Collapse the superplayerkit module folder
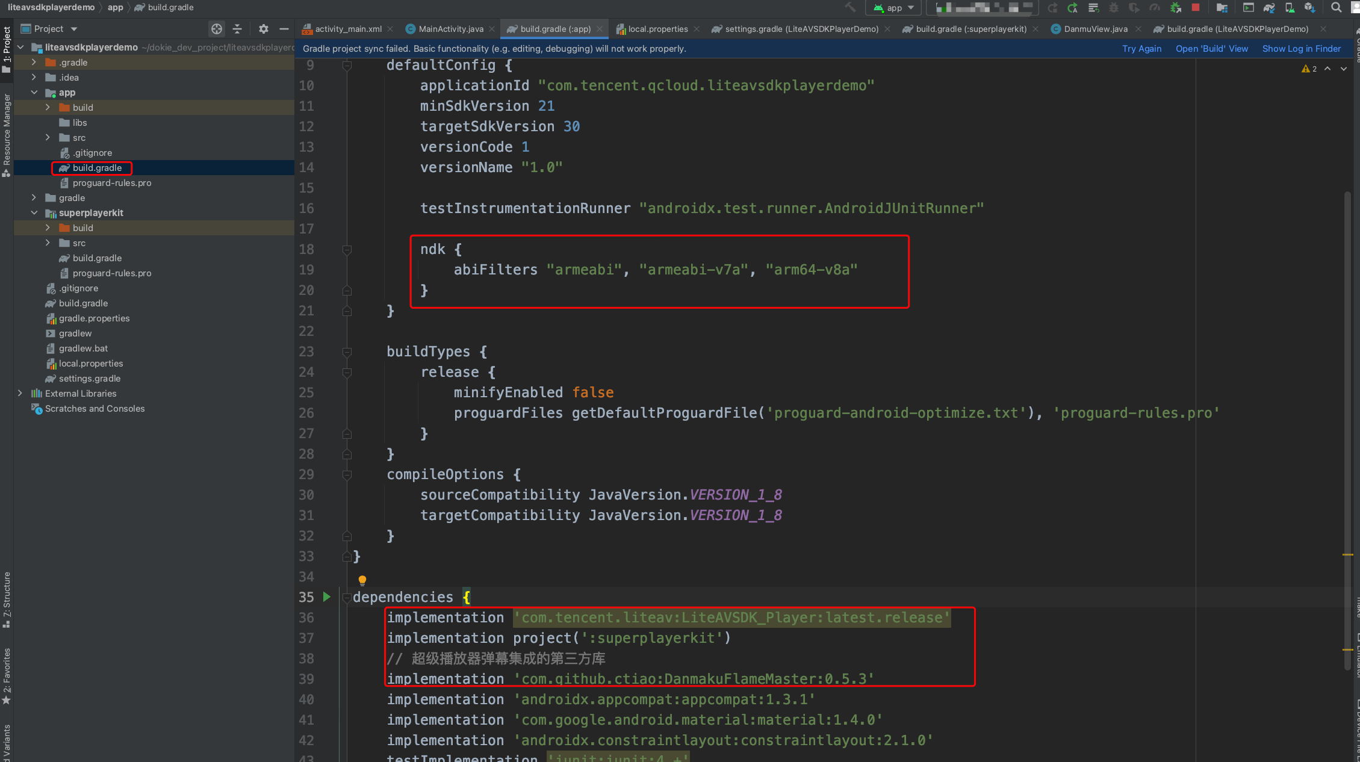Screen dimensions: 1360x762 tap(34, 212)
